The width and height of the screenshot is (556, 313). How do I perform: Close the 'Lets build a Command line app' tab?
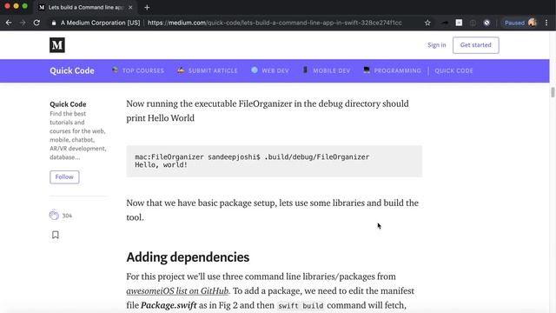[x=130, y=7]
